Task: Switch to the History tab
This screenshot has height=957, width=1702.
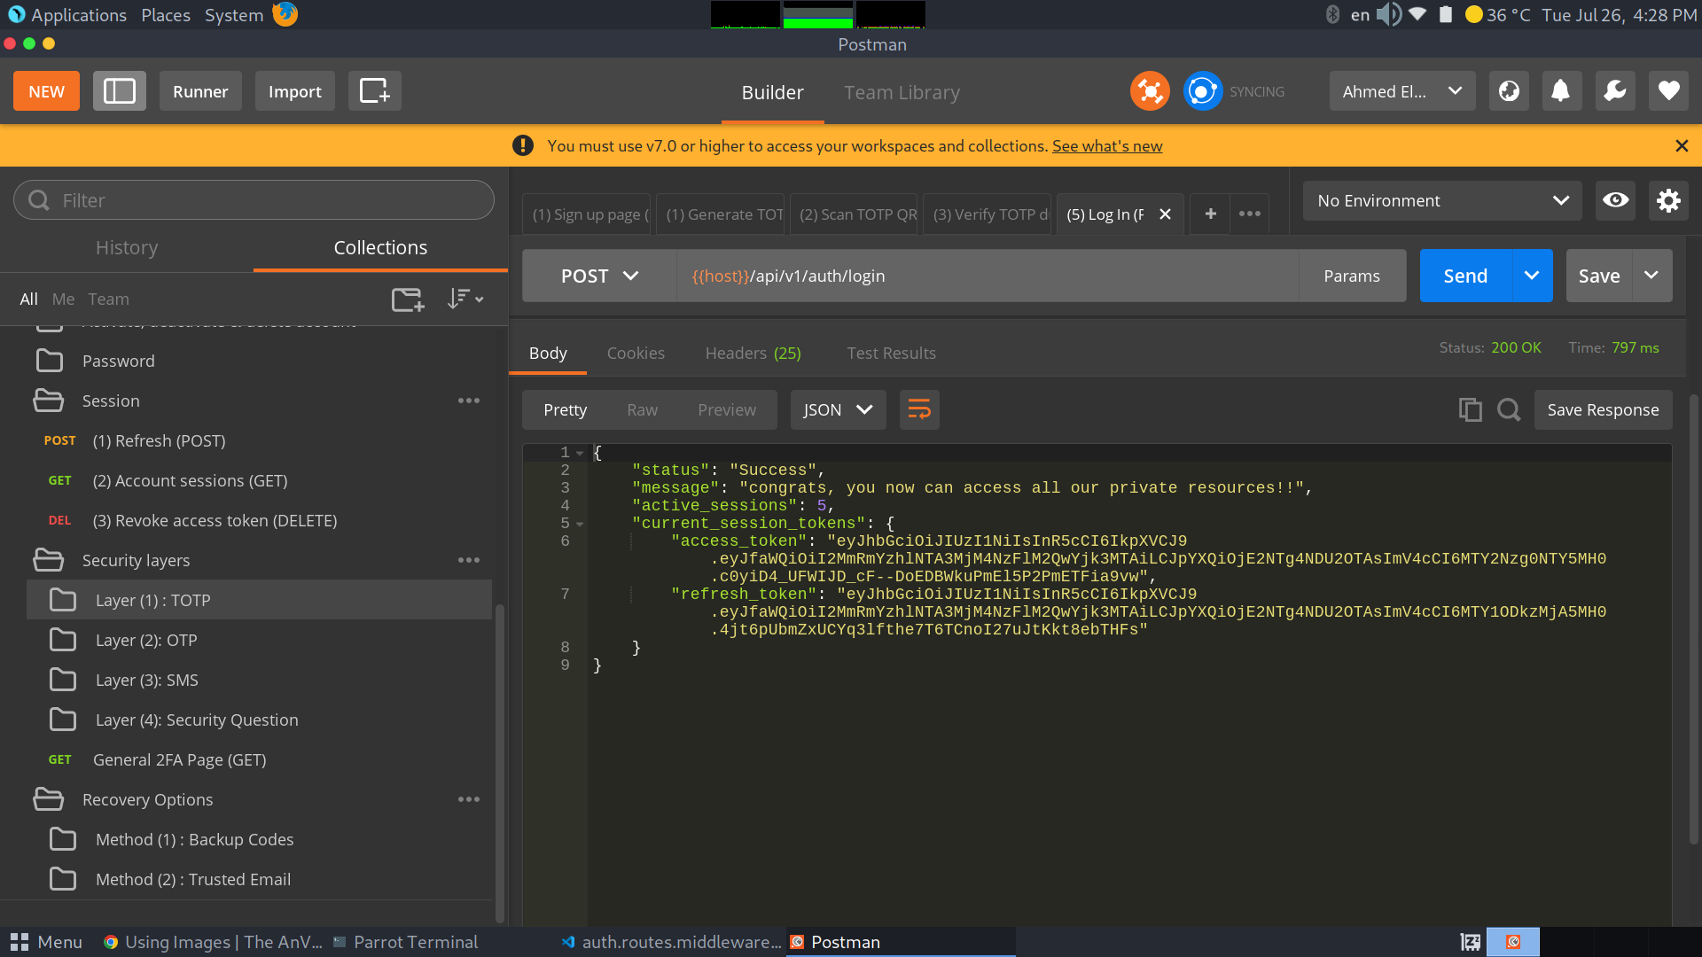Action: (127, 248)
